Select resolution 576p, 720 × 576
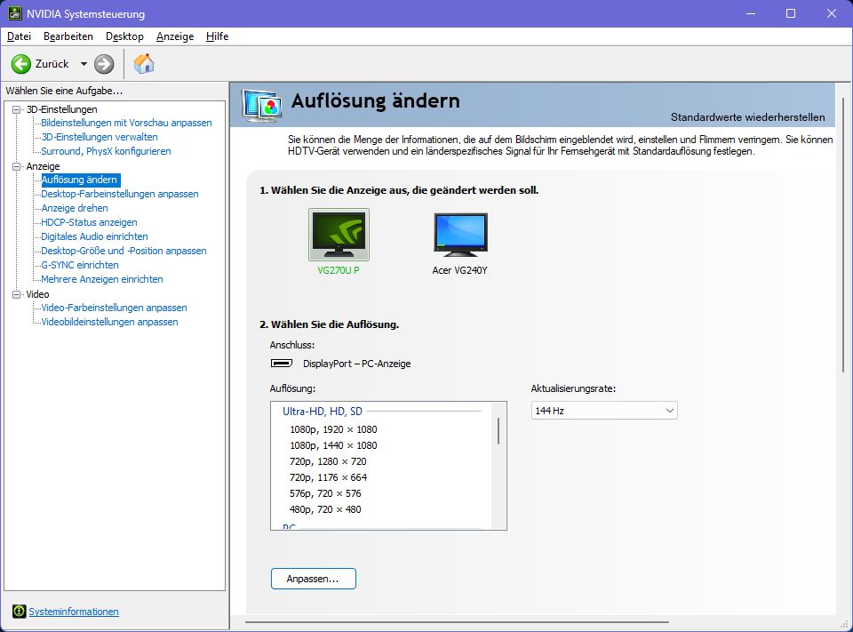This screenshot has width=853, height=632. pyautogui.click(x=325, y=493)
